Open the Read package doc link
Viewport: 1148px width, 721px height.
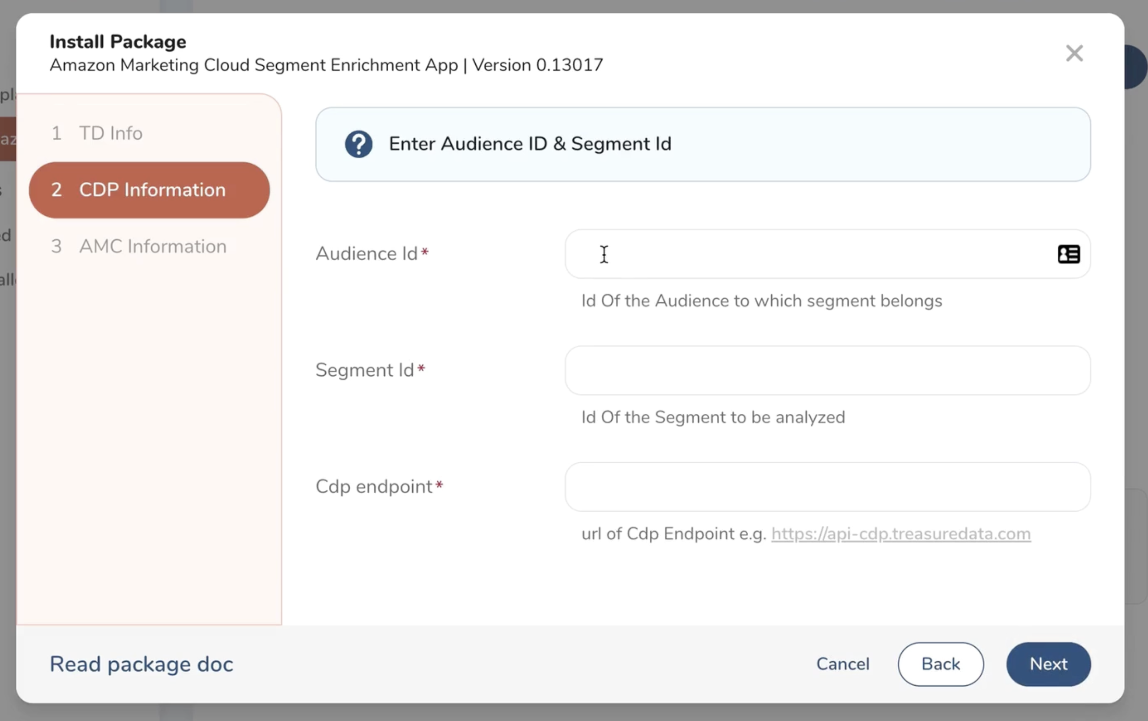pos(141,664)
